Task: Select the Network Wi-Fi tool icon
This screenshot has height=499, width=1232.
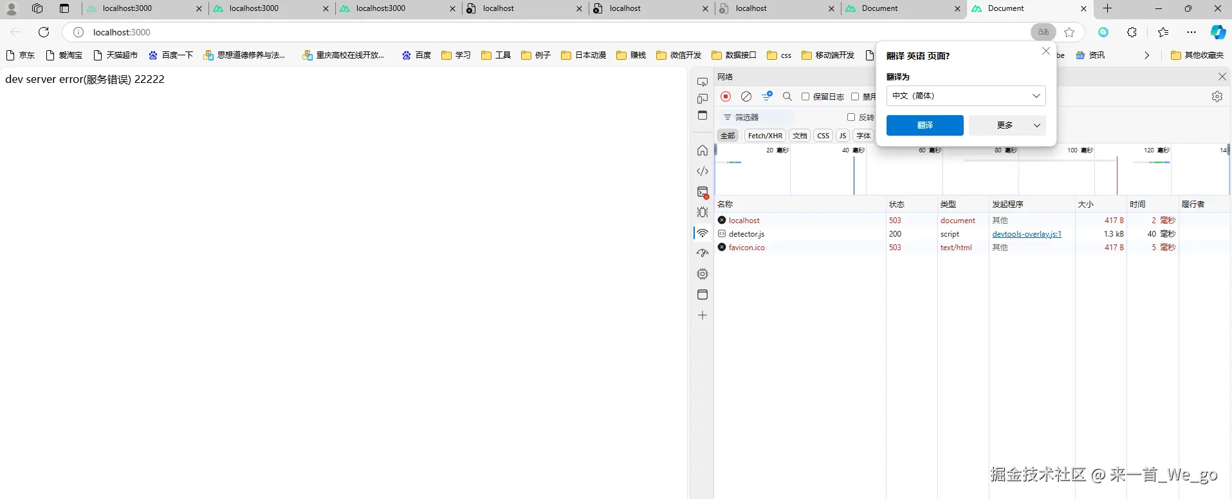Action: 703,233
